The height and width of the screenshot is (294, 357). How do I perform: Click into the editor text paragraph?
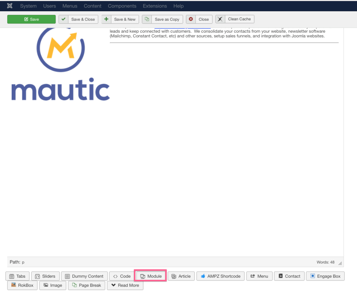(217, 34)
